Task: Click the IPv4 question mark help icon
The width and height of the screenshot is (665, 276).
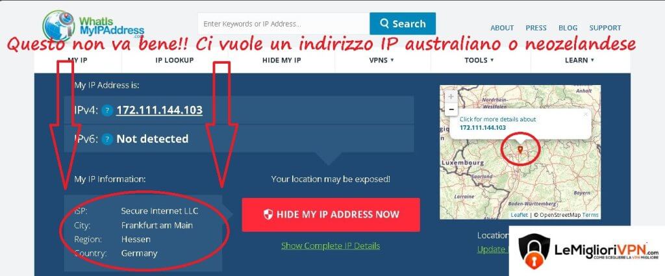Action: tap(107, 110)
